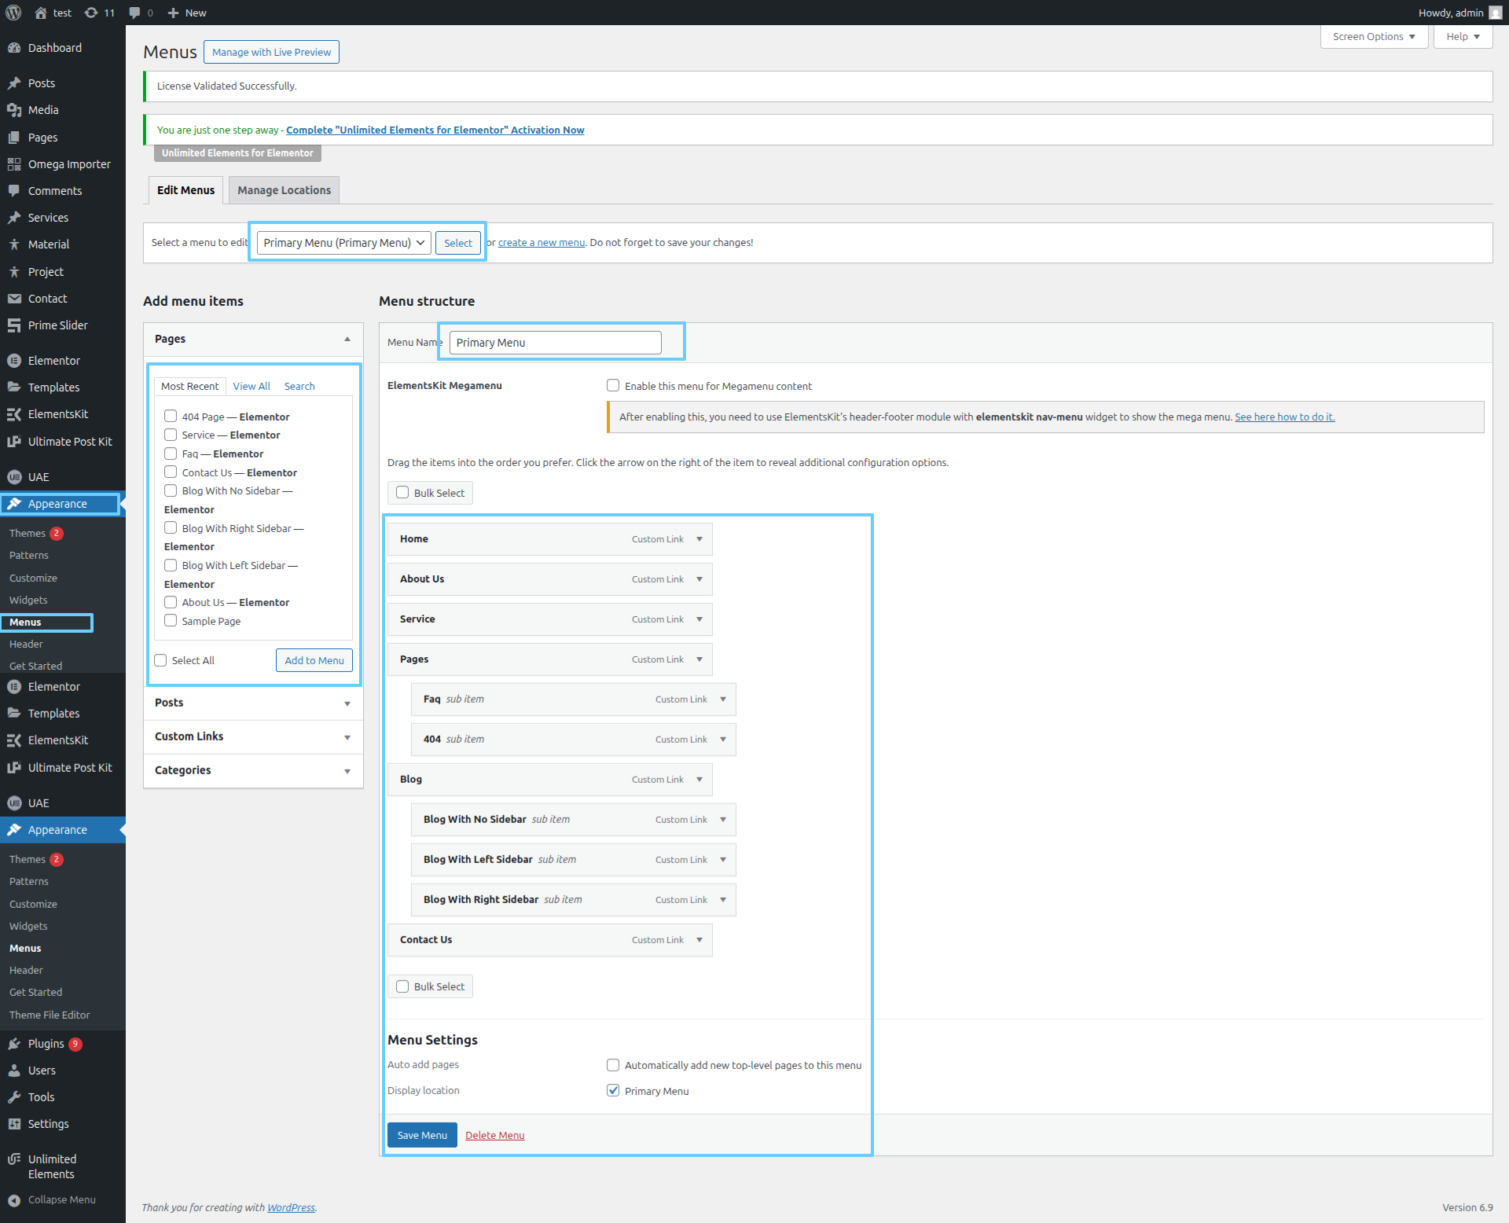Toggle Automatically add new top-level pages checkbox

tap(613, 1065)
